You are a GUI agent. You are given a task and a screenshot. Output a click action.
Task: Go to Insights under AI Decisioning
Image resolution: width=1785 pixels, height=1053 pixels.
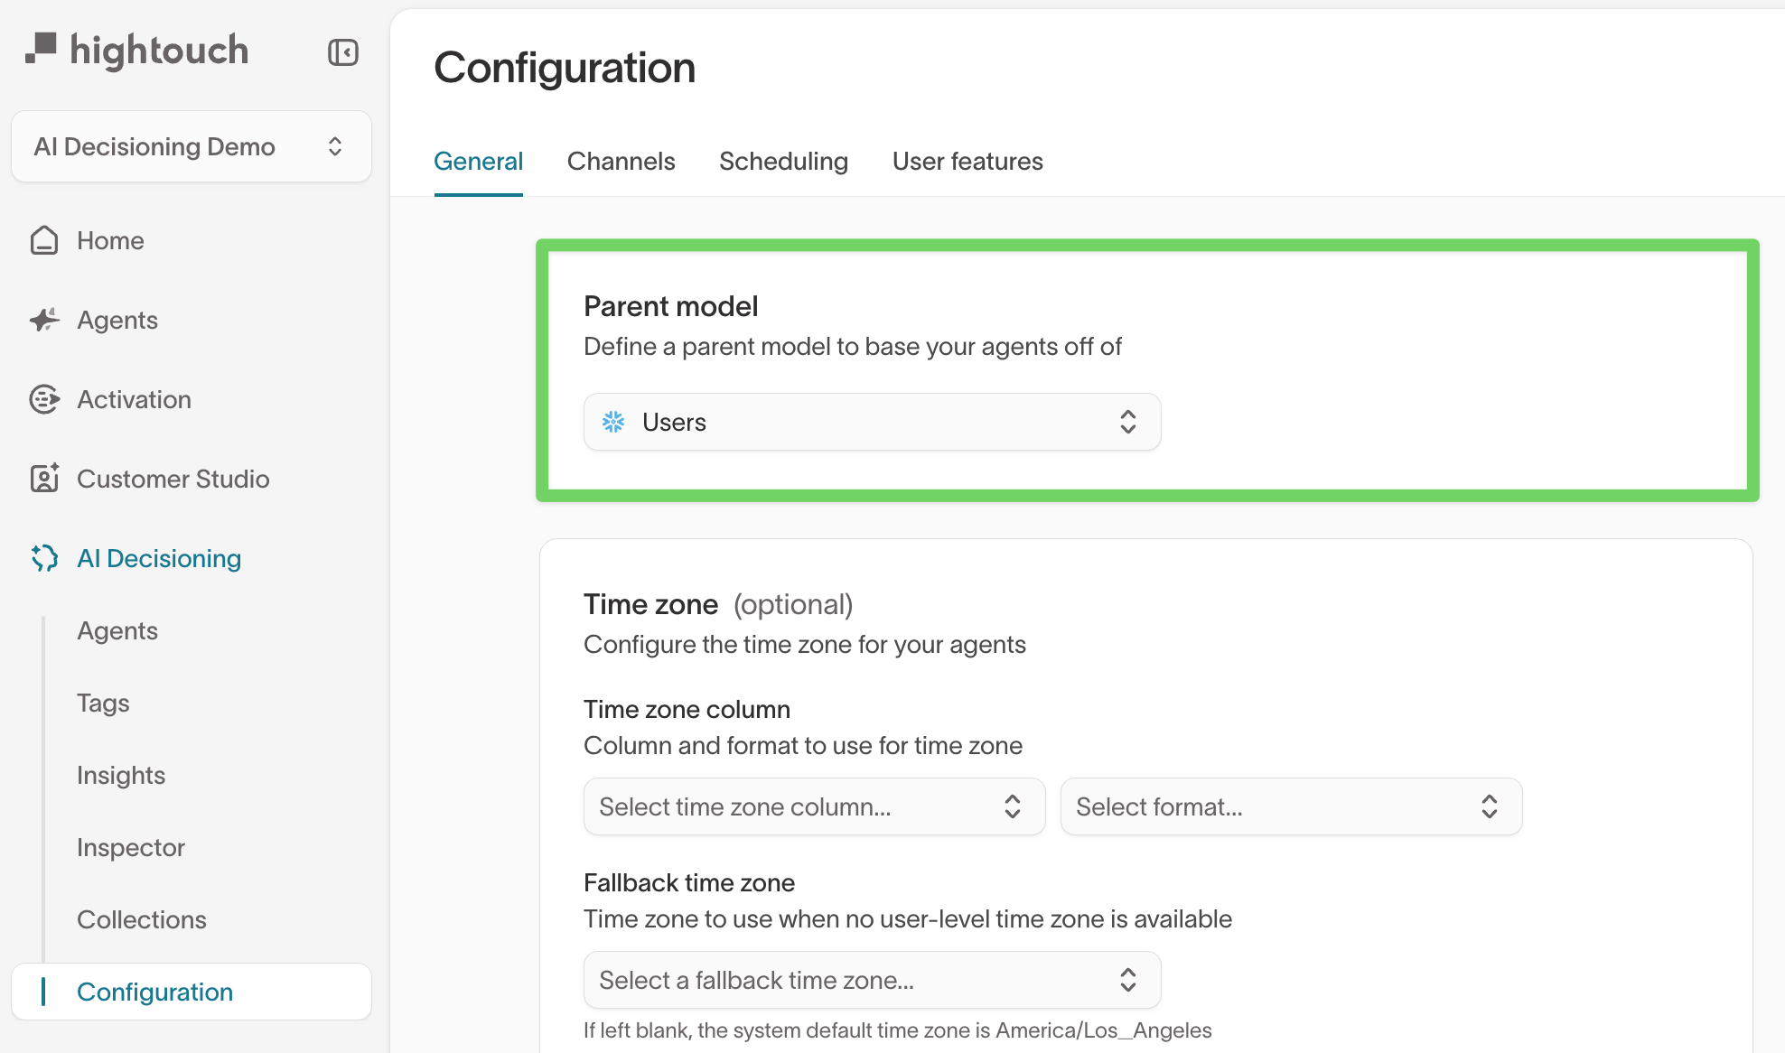pos(121,775)
